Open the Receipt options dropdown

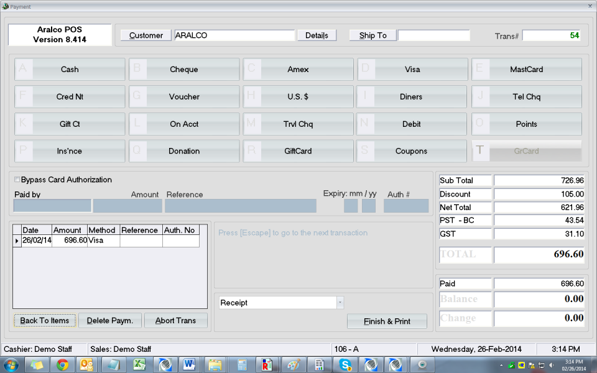tap(339, 302)
